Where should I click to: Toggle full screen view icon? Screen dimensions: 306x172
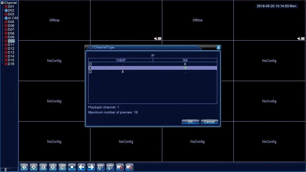click(x=72, y=167)
